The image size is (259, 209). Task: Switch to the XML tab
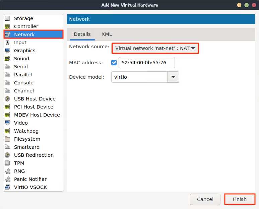pos(107,34)
